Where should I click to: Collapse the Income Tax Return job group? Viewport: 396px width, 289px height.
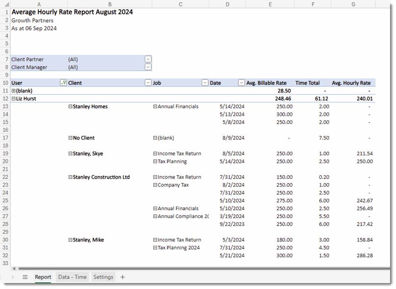[x=154, y=153]
